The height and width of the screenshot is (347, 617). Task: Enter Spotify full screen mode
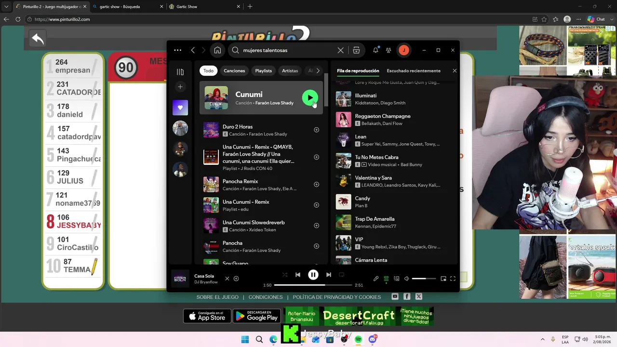click(x=453, y=279)
